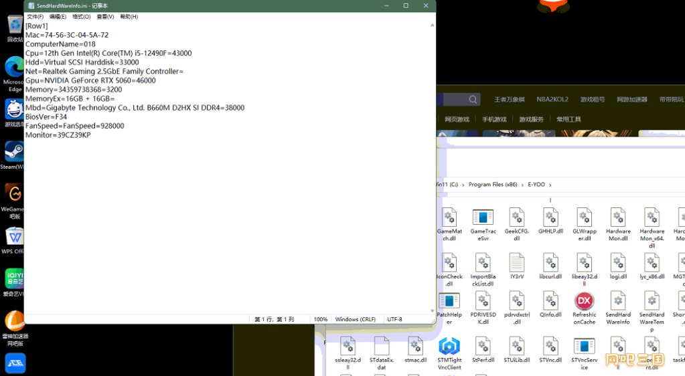Launch the 雷神加速器 desktop icon
This screenshot has height=376, width=685.
click(x=15, y=328)
